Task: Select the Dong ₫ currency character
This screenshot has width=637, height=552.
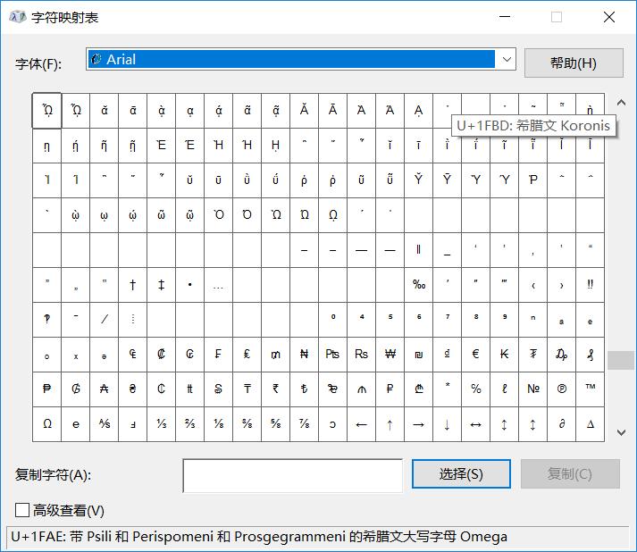Action: click(x=448, y=355)
